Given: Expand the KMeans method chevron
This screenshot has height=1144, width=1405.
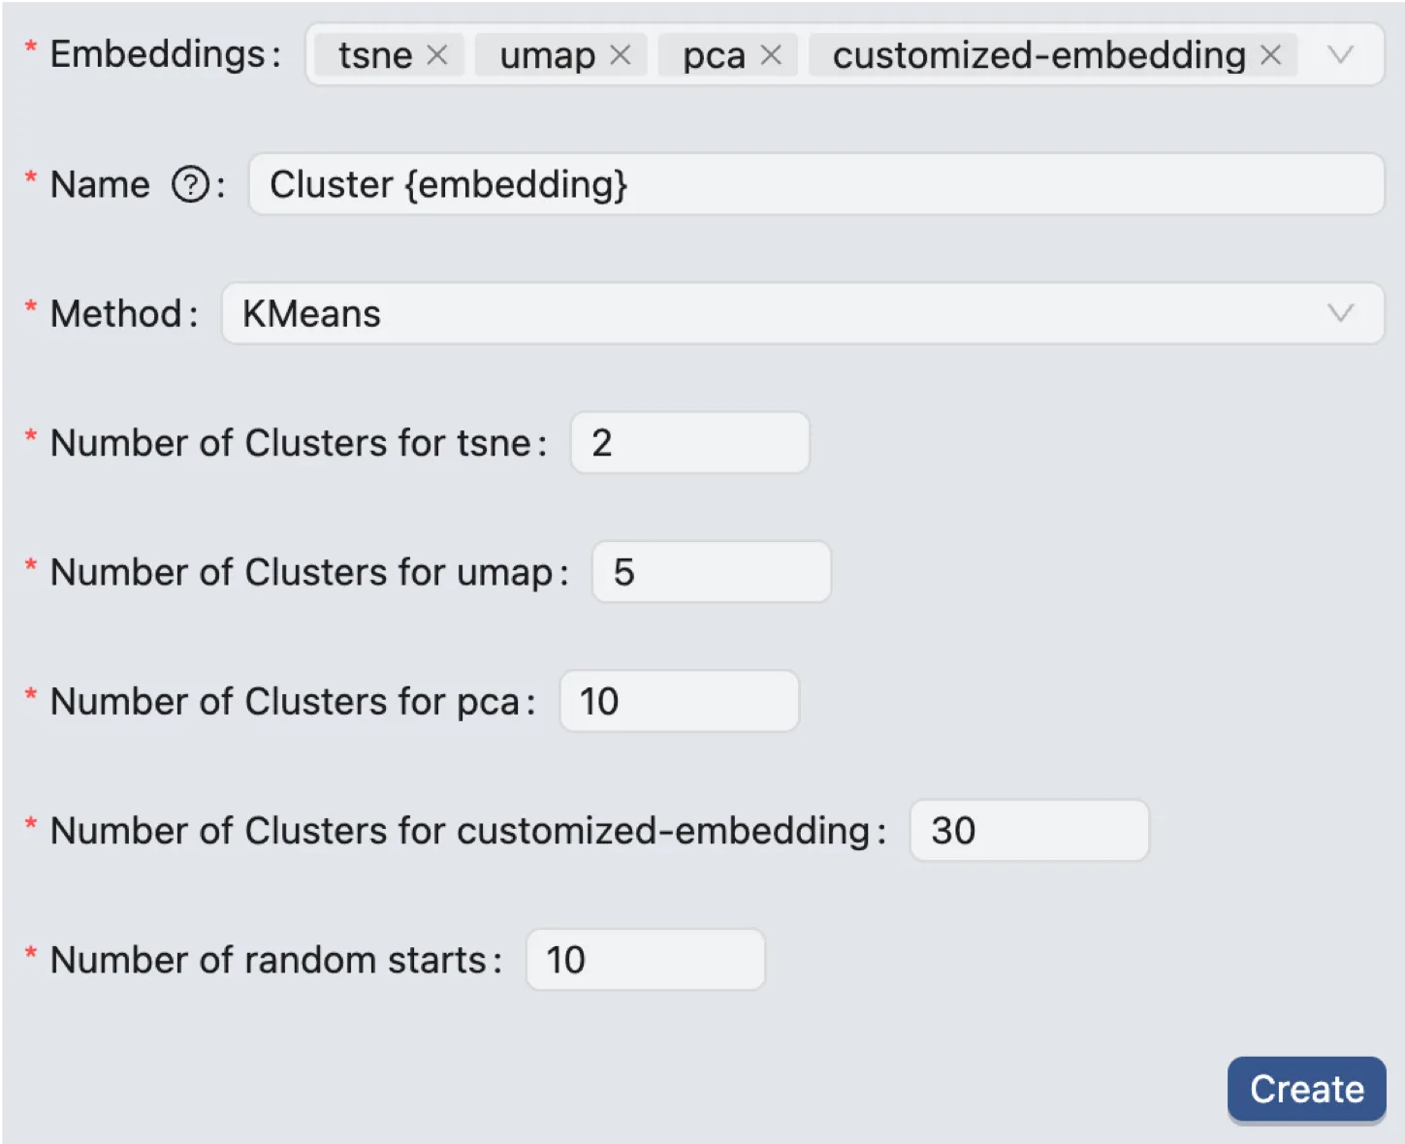Looking at the screenshot, I should [x=1341, y=313].
